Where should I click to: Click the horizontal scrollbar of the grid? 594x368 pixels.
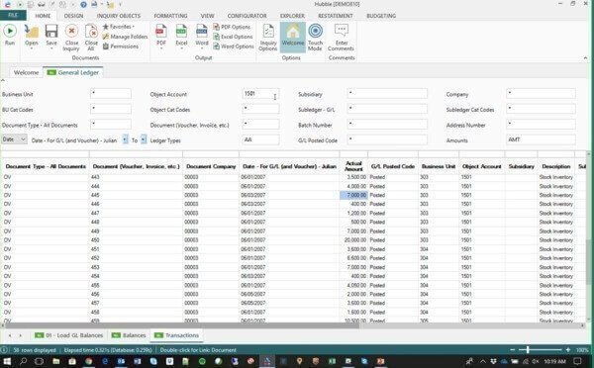point(182,325)
